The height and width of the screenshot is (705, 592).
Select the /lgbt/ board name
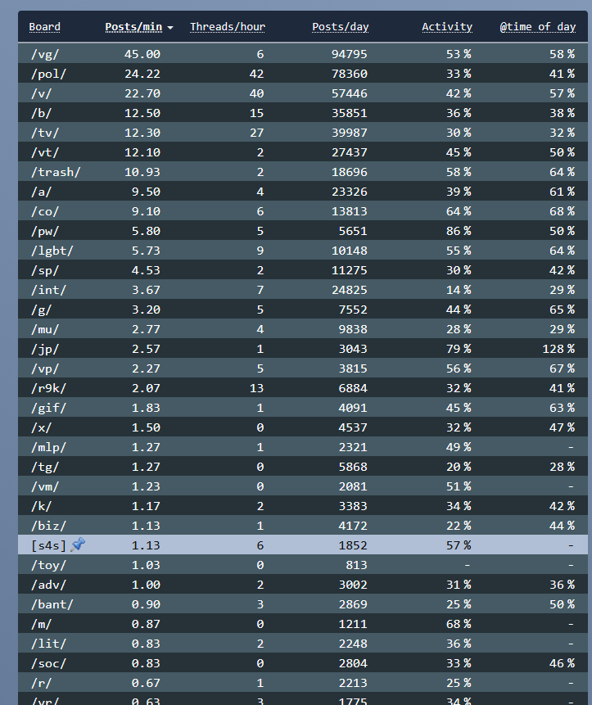click(52, 251)
